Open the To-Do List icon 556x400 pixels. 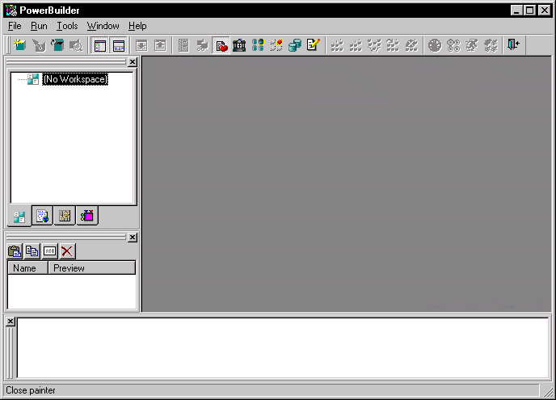coord(183,45)
